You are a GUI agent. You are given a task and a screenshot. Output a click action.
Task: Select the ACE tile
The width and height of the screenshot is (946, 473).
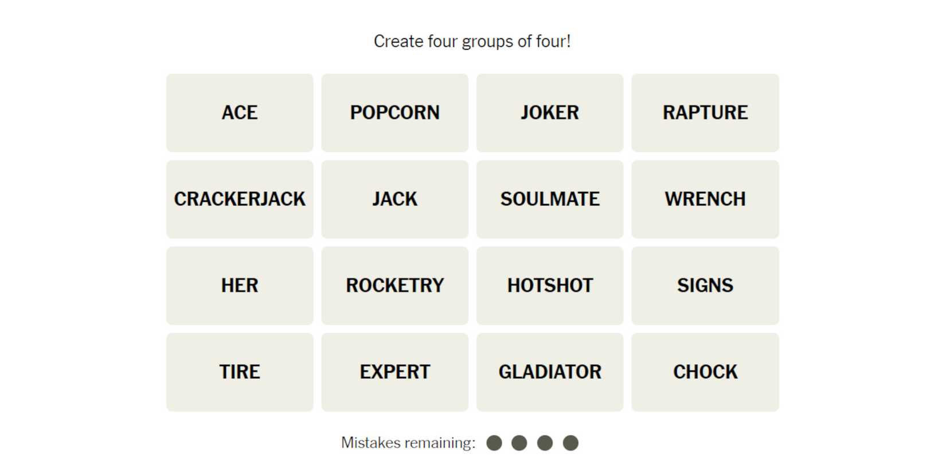[x=240, y=113]
